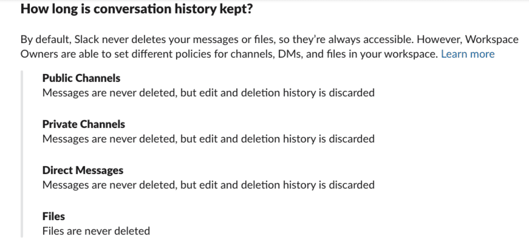Screen dimensions: 529x252
Task: Click the retention description under Private Channels
Action: click(208, 139)
